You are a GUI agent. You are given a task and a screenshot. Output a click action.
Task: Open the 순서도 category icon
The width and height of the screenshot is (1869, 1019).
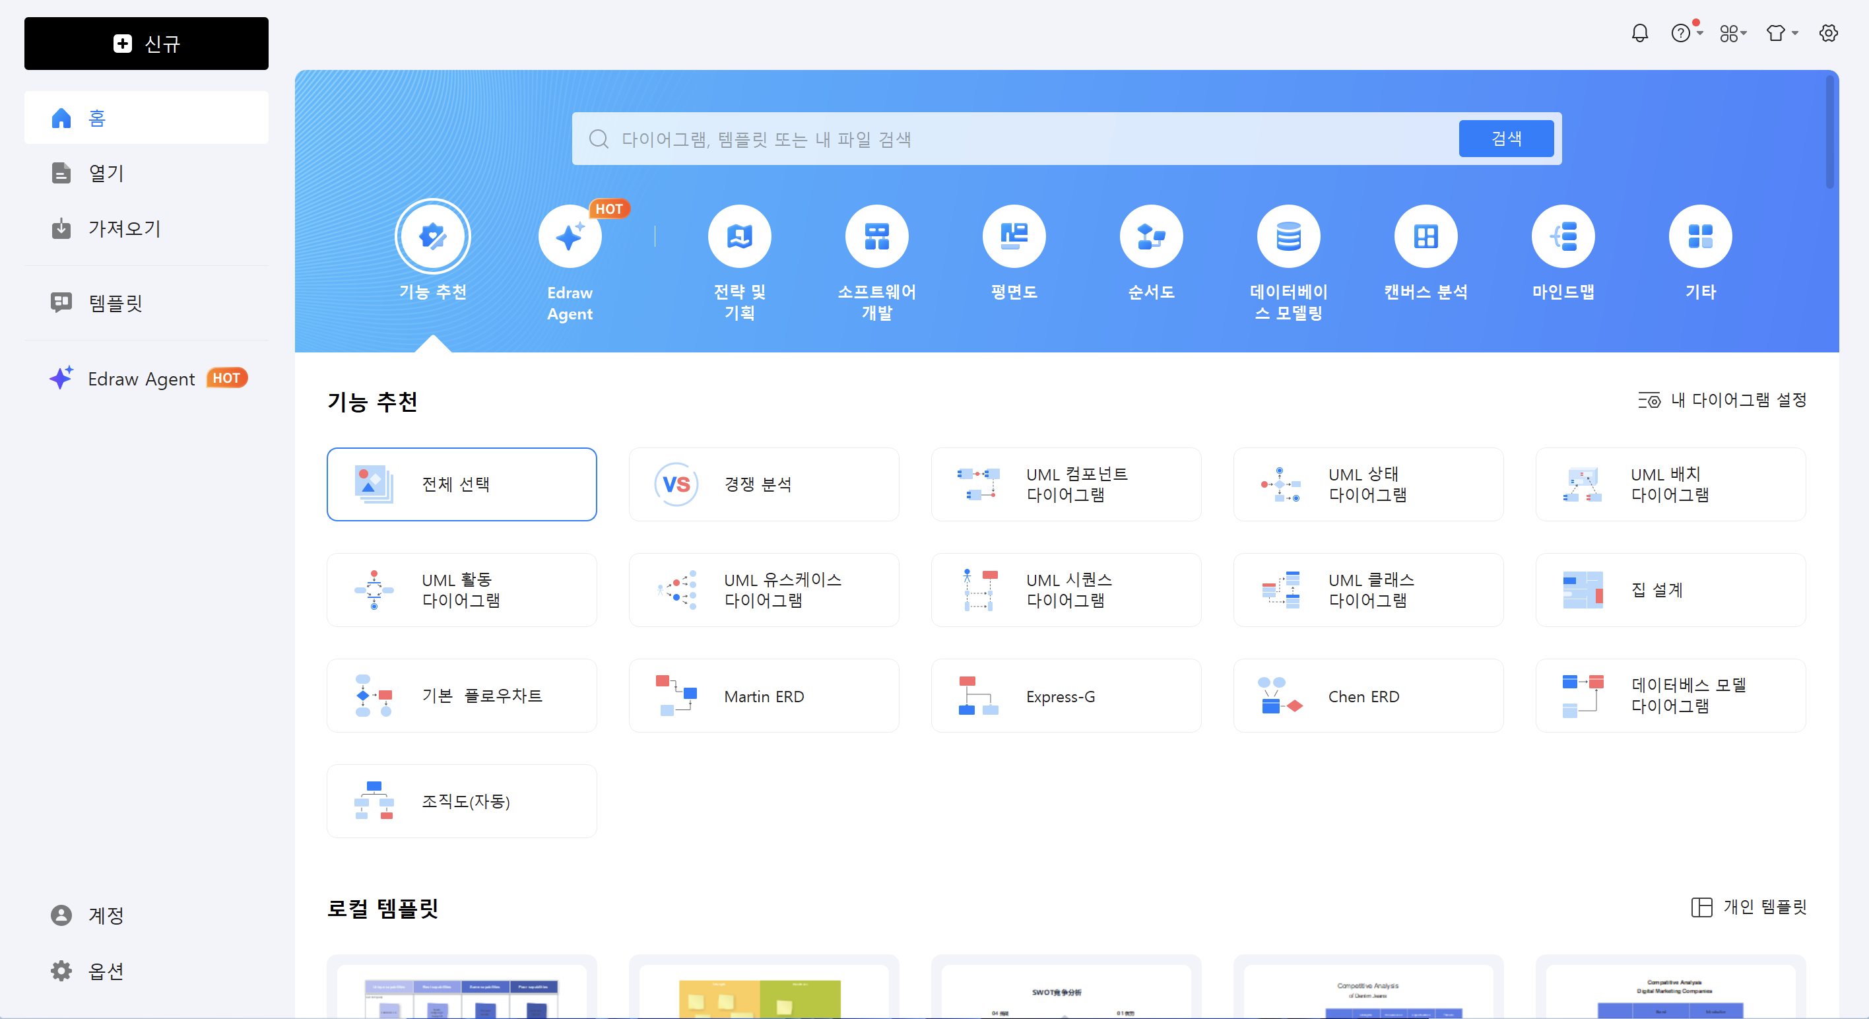pos(1150,237)
